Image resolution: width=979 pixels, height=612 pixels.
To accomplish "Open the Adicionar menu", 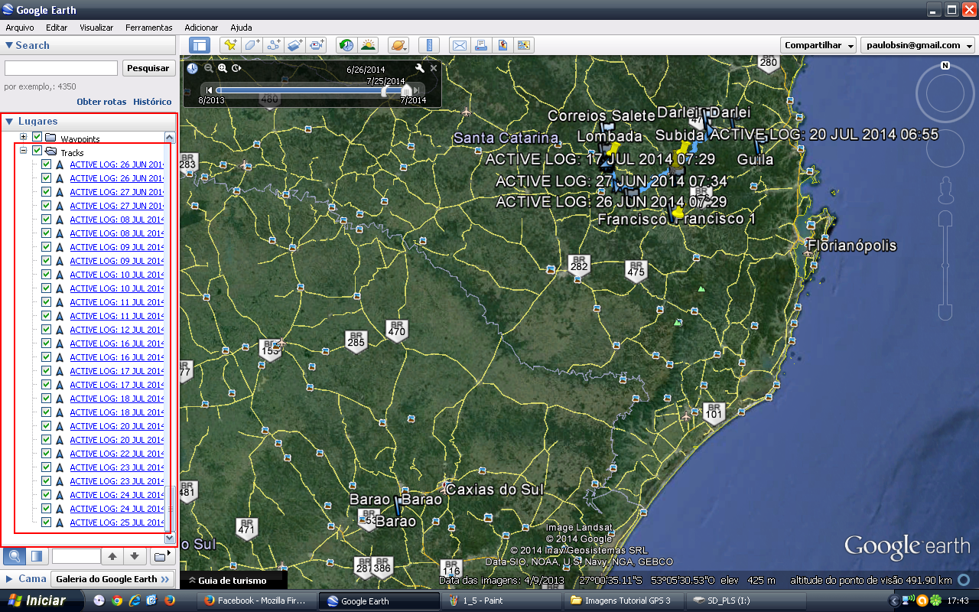I will point(201,28).
